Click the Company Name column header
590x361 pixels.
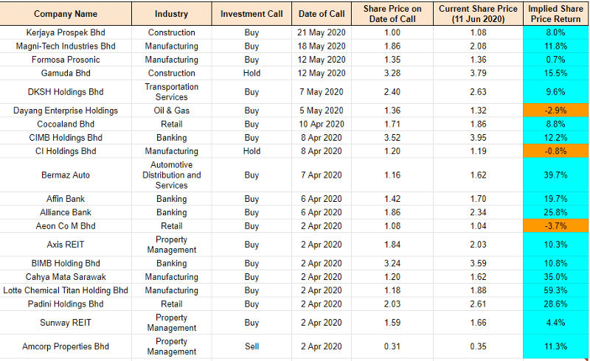point(66,13)
